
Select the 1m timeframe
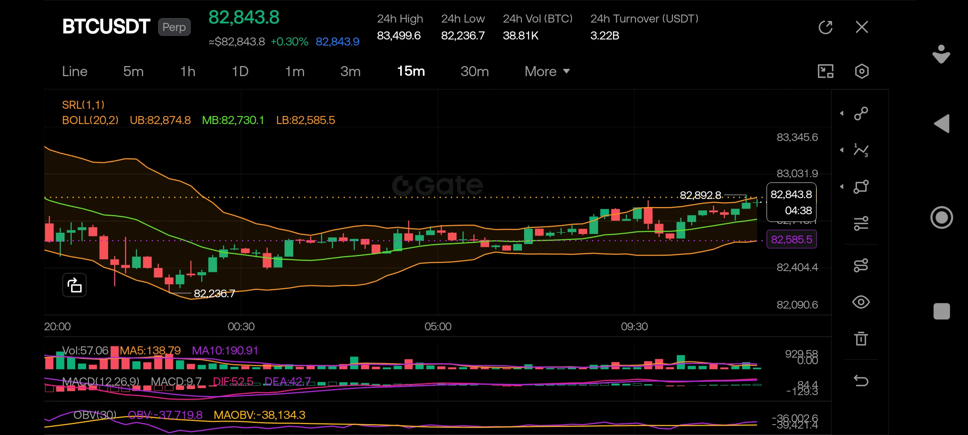pos(295,72)
